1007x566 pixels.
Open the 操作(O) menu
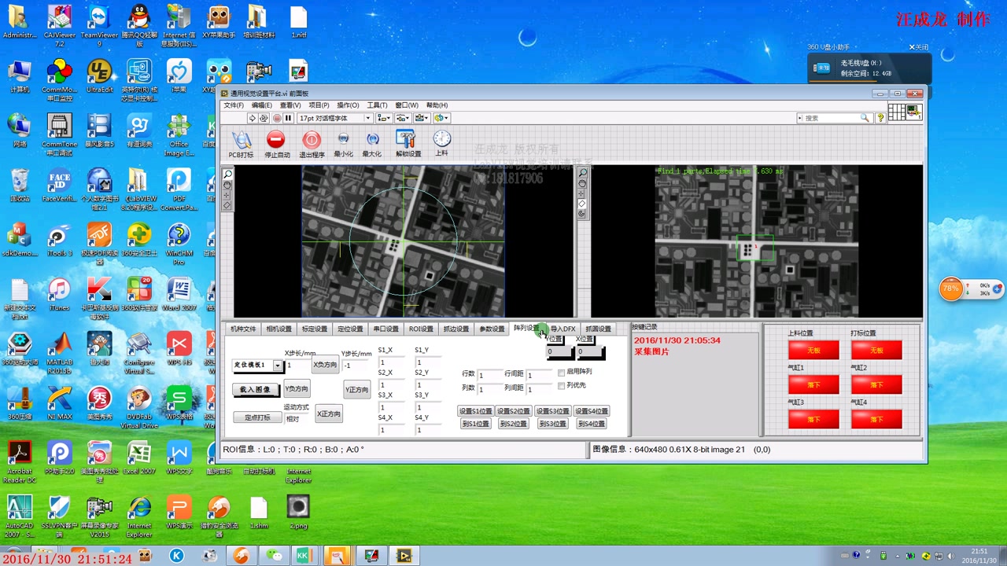(x=348, y=105)
